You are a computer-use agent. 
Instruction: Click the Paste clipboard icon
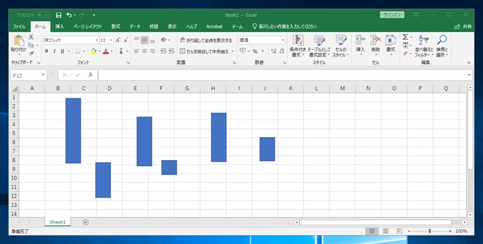click(x=19, y=40)
